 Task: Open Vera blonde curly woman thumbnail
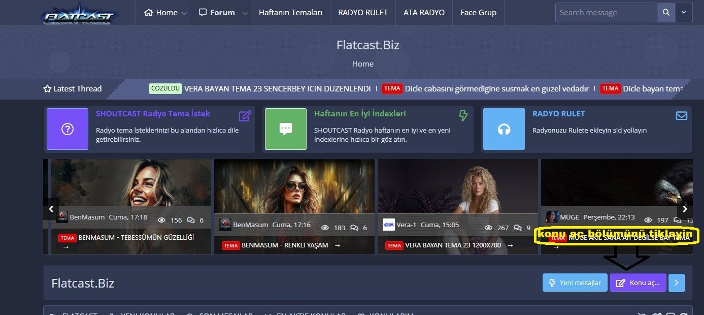[x=458, y=186]
